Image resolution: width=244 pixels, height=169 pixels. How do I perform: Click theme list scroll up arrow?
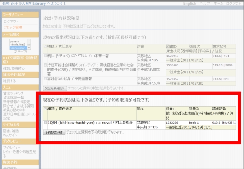pyautogui.click(x=29, y=41)
